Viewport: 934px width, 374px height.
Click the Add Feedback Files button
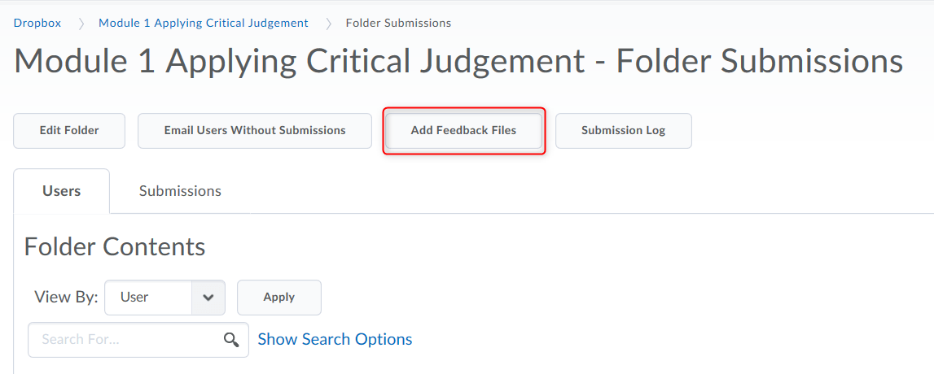[463, 131]
